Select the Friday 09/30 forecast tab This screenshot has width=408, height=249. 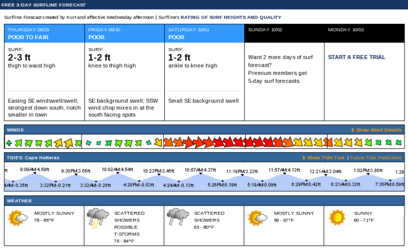124,34
